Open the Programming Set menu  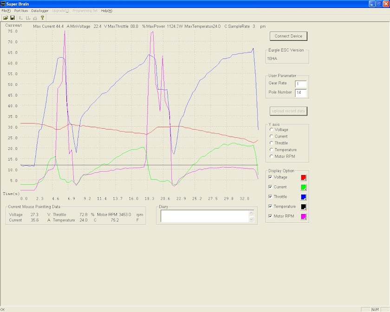pos(85,11)
